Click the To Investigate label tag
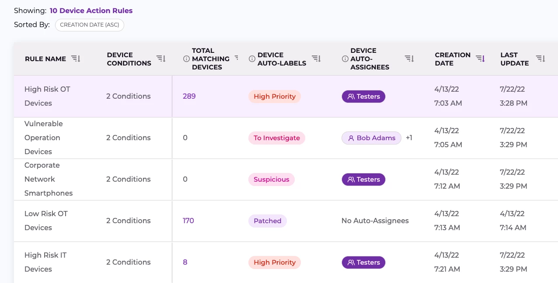The height and width of the screenshot is (283, 558). (276, 138)
